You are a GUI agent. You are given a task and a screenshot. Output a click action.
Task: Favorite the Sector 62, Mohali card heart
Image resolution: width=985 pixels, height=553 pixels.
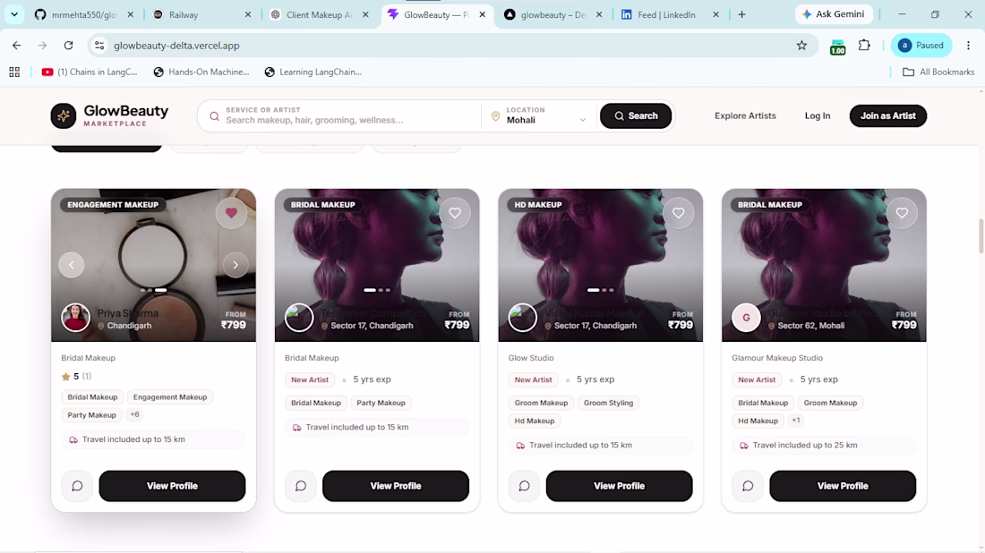coord(902,214)
